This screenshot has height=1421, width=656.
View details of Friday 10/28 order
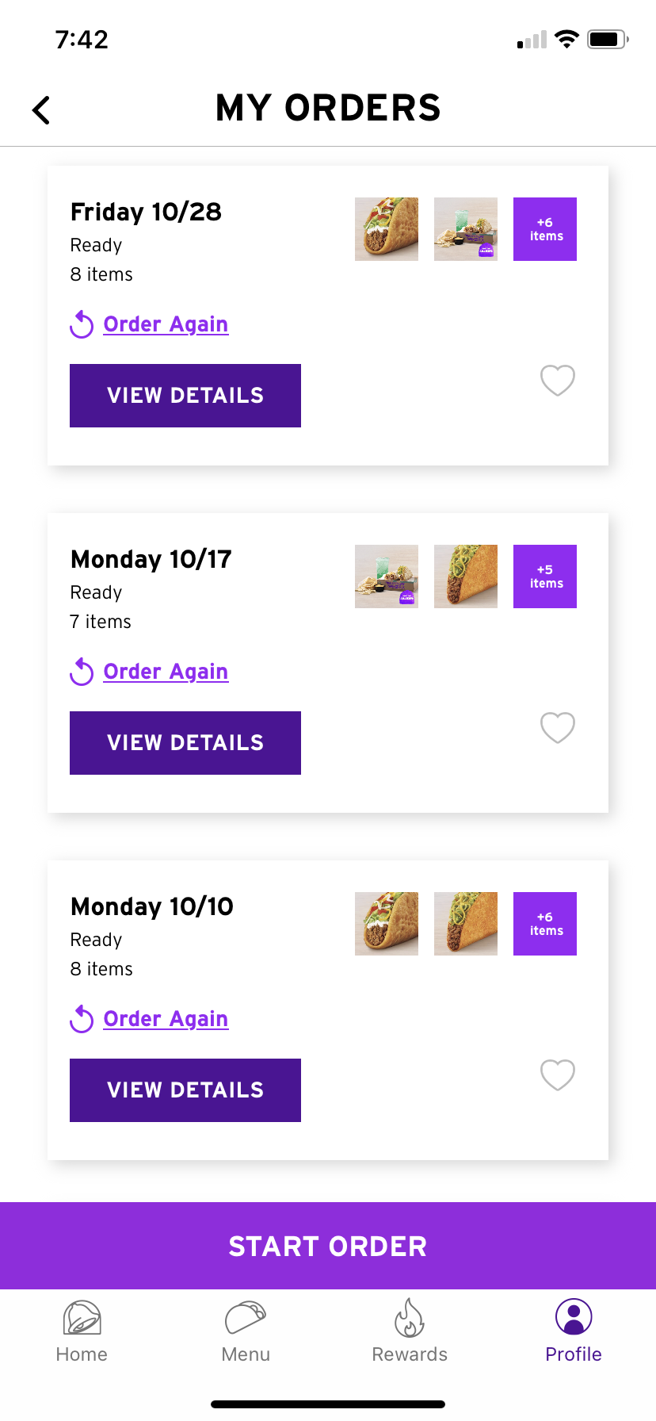pos(185,396)
